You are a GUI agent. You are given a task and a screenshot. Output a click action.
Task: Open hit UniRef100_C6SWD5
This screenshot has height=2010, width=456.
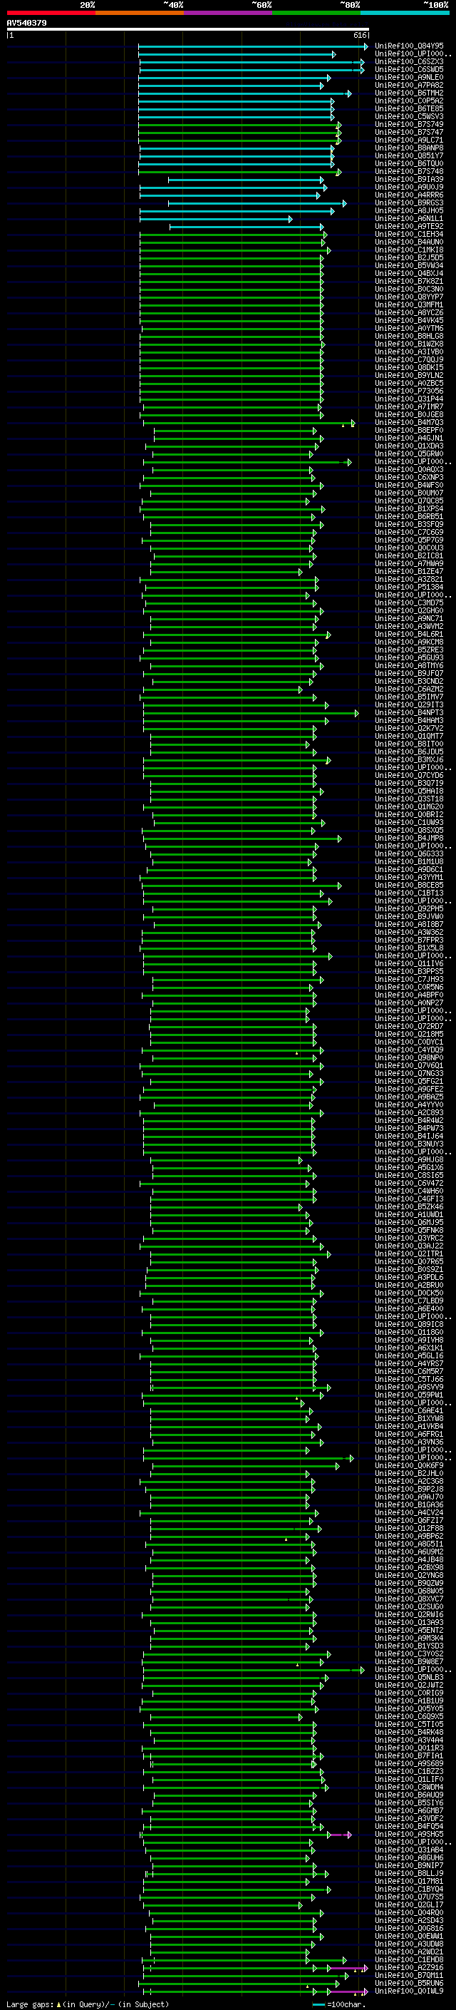pyautogui.click(x=409, y=69)
